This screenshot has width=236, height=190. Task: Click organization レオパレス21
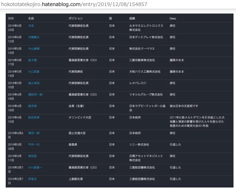tap(138, 83)
